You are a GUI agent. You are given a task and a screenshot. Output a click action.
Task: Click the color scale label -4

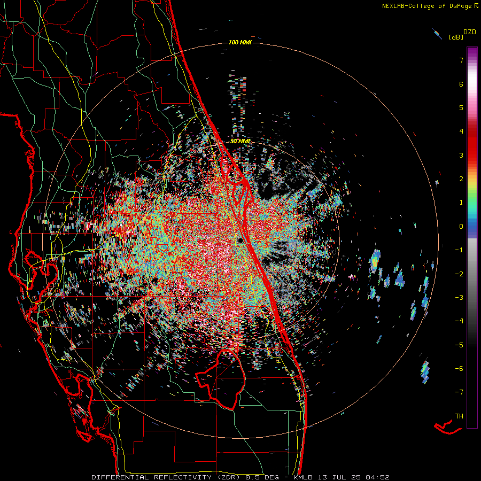click(x=459, y=321)
